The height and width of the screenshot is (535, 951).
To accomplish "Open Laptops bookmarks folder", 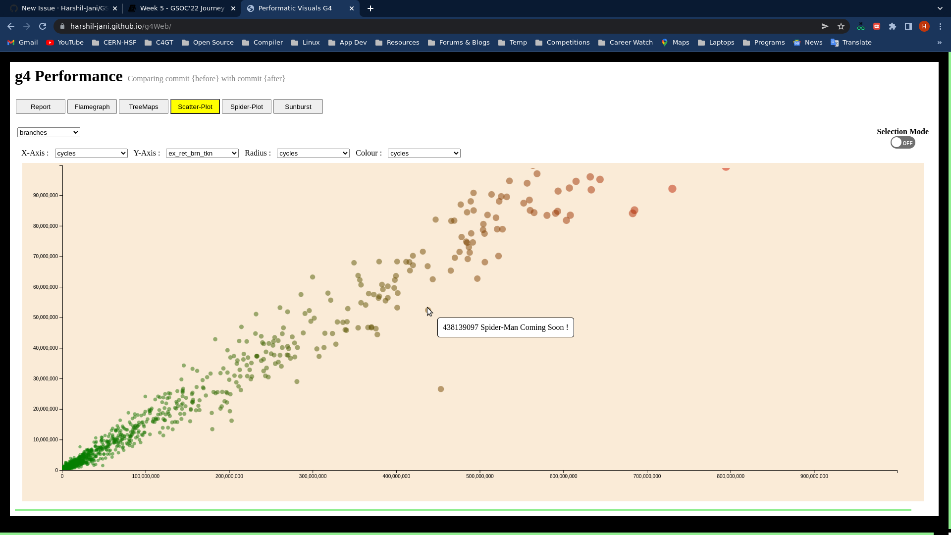I will click(x=716, y=43).
